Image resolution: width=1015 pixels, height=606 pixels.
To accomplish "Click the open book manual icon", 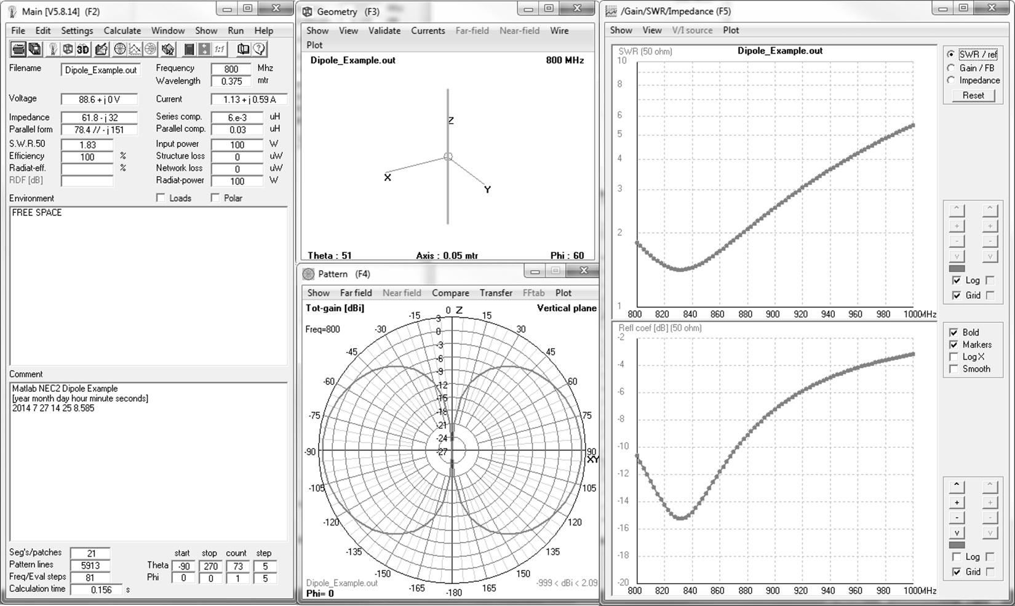I will click(244, 49).
